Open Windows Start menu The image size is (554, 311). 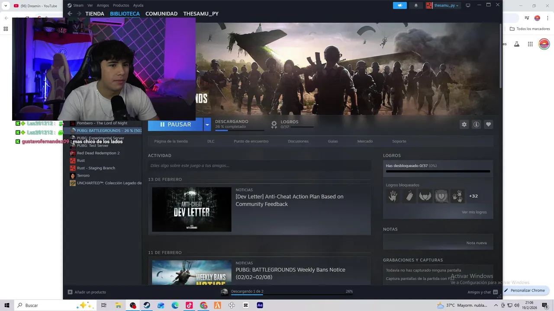click(x=7, y=305)
